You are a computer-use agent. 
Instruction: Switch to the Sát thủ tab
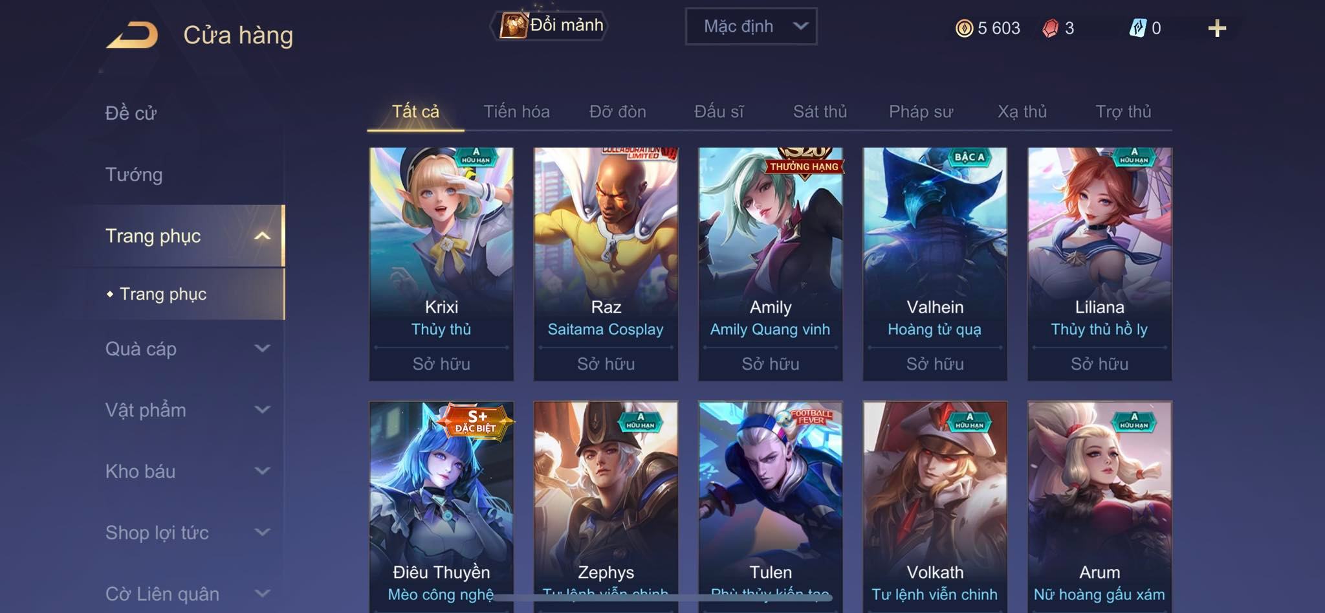pos(820,111)
